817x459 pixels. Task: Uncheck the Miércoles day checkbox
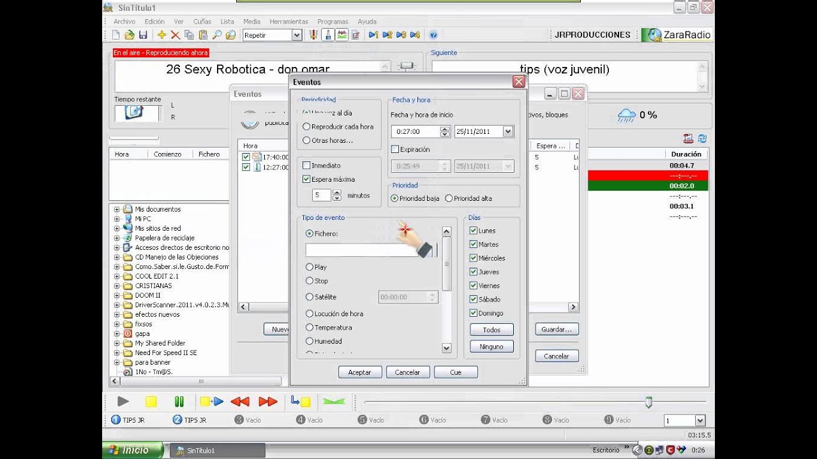[474, 258]
